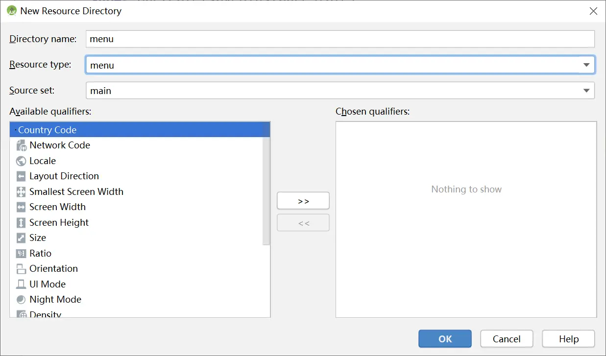Click the Chosen qualifiers empty list
Viewport: 606px width, 356px height.
point(466,219)
